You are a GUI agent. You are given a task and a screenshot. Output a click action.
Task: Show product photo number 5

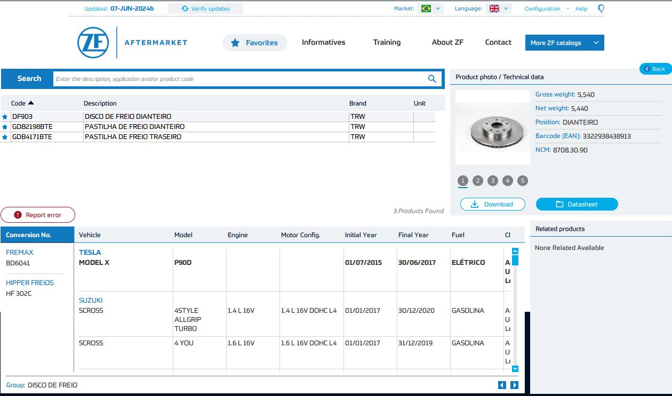coord(523,181)
